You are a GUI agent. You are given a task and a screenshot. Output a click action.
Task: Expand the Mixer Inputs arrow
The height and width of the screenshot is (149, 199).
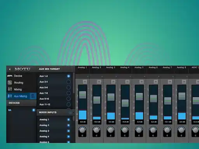click(73, 113)
